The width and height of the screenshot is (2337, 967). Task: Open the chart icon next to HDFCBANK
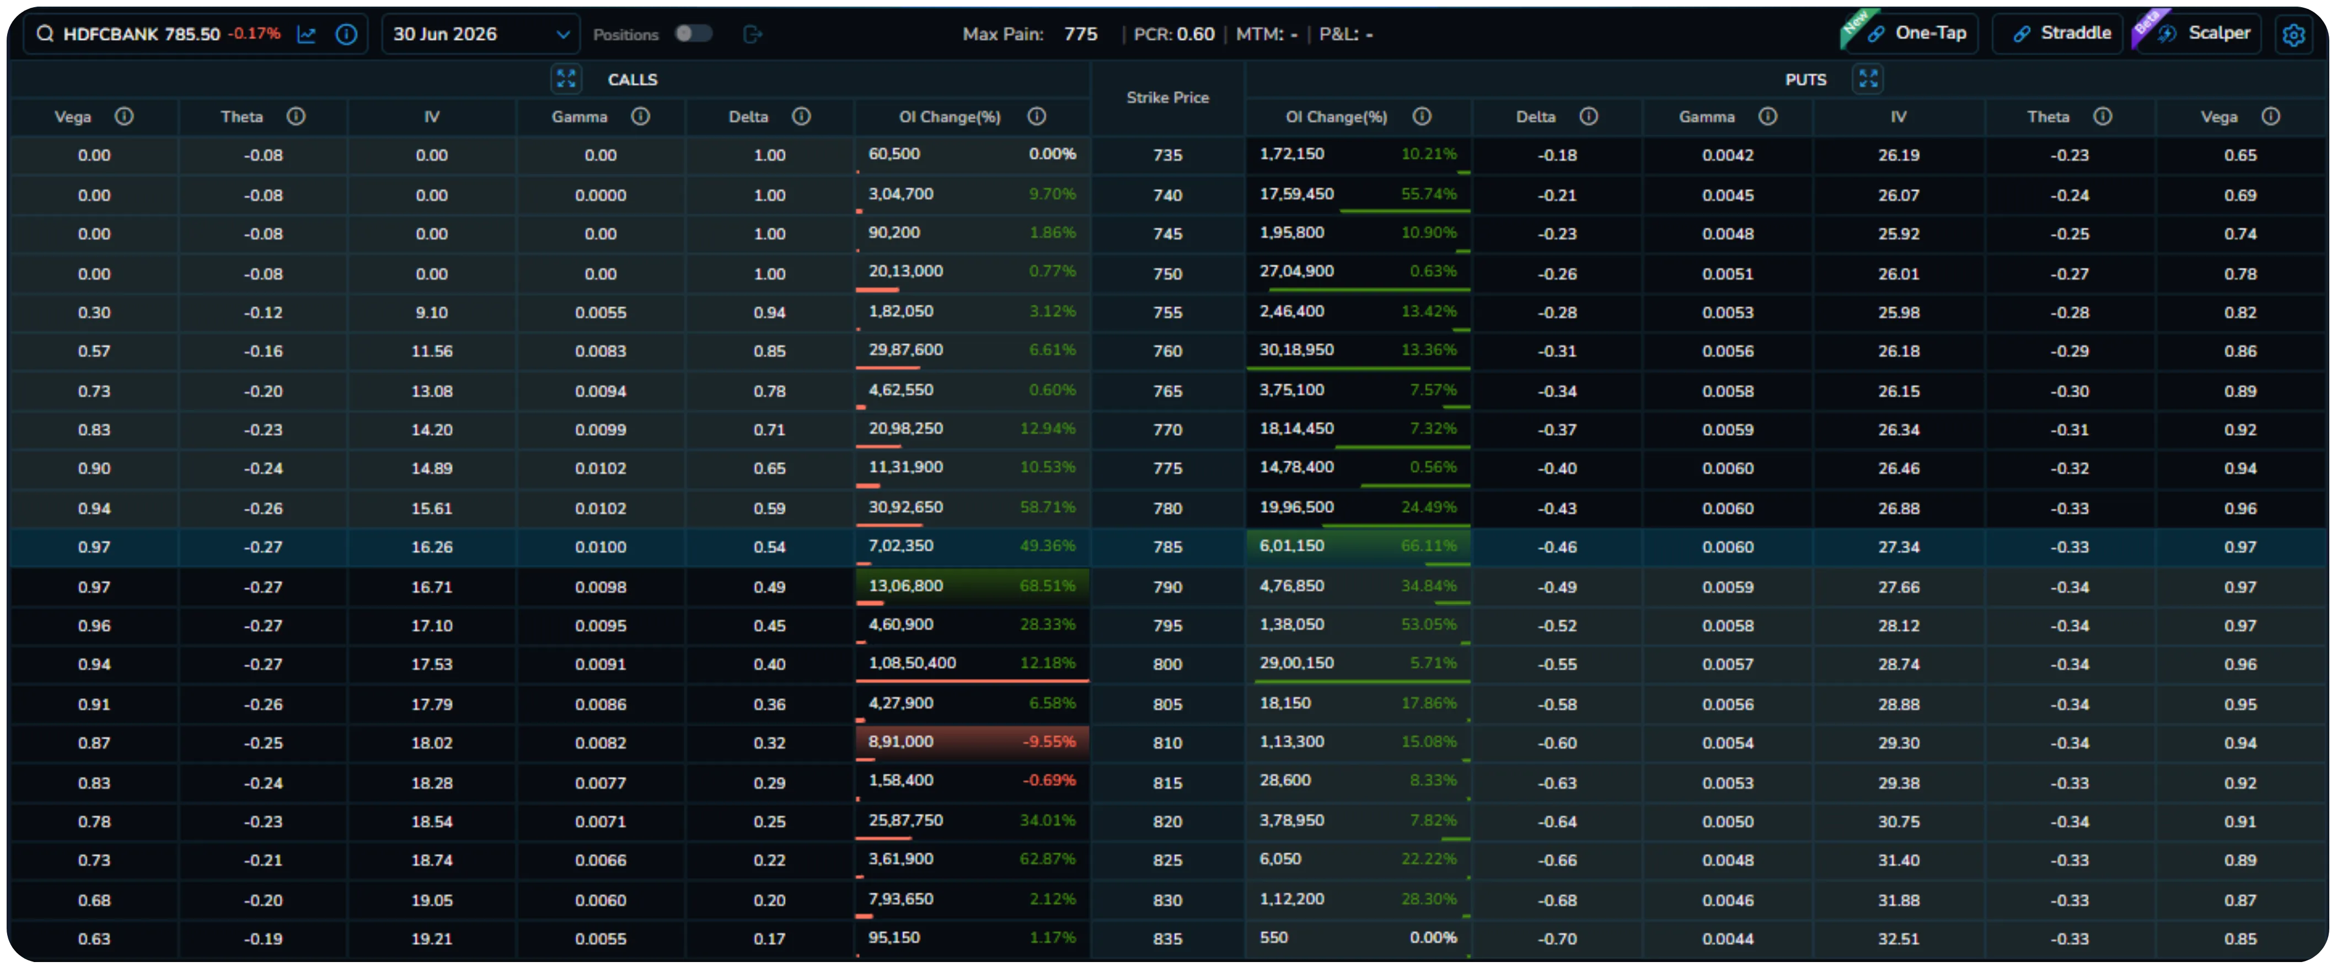coord(307,35)
